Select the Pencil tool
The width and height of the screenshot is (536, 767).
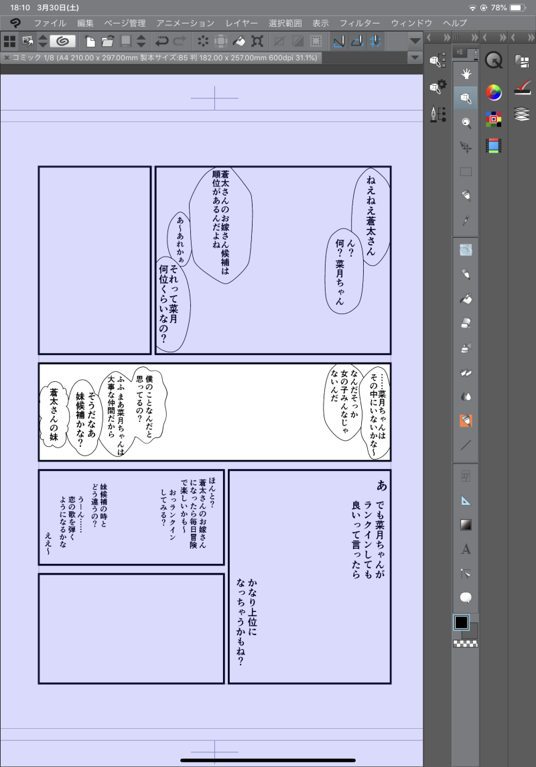[x=466, y=275]
